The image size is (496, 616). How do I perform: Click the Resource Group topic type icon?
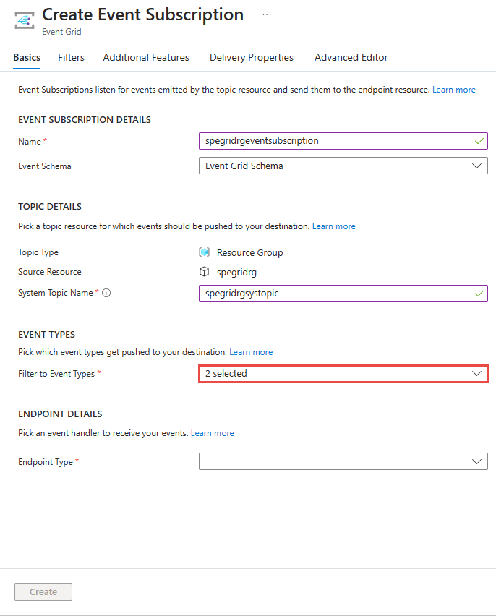pyautogui.click(x=204, y=252)
